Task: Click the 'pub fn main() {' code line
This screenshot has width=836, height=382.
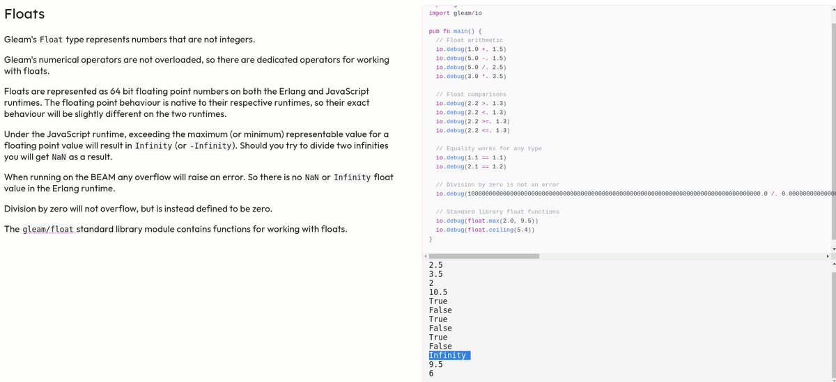Action: point(455,31)
